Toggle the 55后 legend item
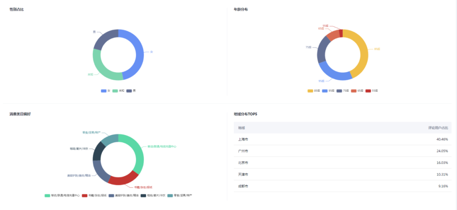 click(x=372, y=90)
